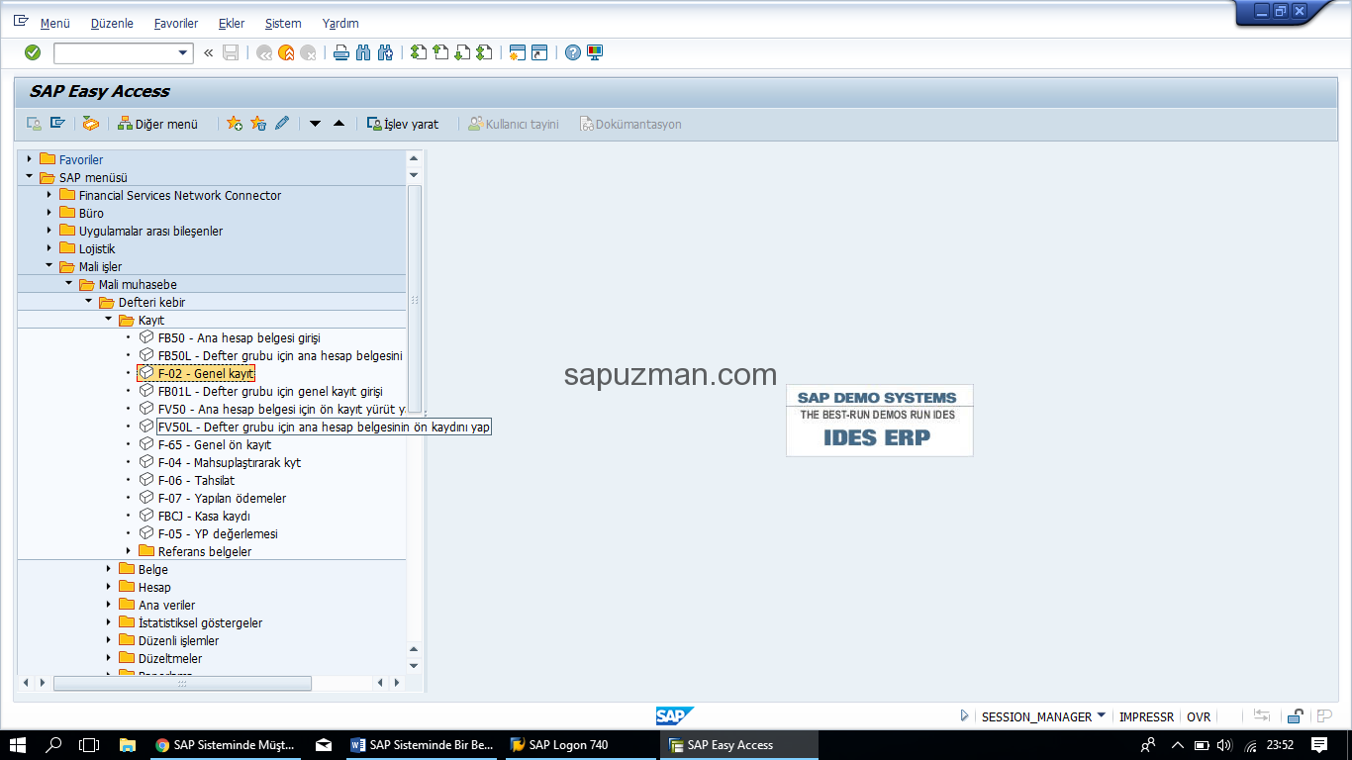Select the Print icon on the toolbar
The width and height of the screenshot is (1352, 760).
pos(341,52)
